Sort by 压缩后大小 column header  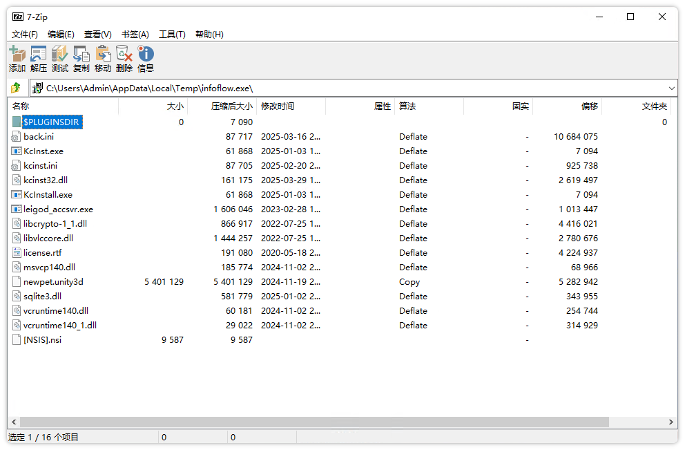[x=232, y=106]
